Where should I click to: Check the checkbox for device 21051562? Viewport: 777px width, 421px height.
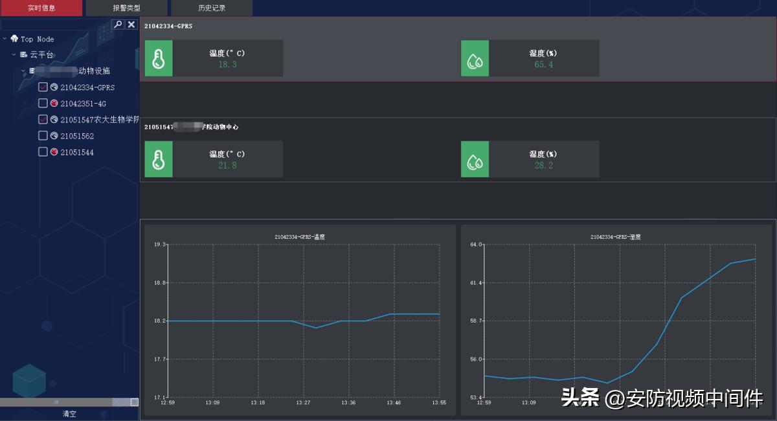pyautogui.click(x=43, y=135)
